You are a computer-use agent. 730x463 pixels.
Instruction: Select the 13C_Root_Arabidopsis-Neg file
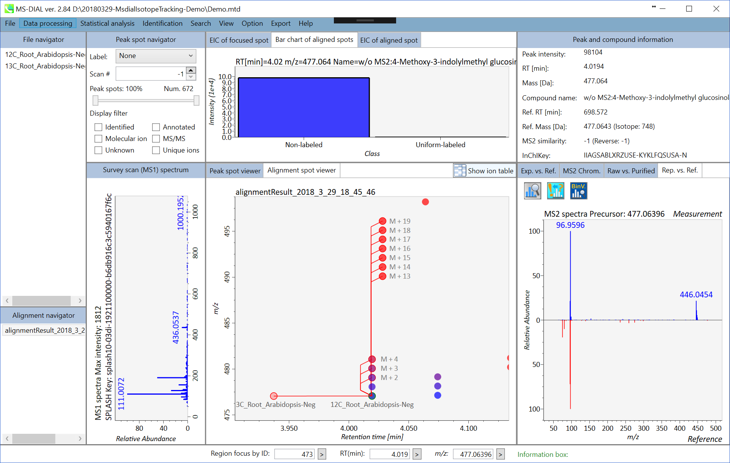pyautogui.click(x=45, y=66)
